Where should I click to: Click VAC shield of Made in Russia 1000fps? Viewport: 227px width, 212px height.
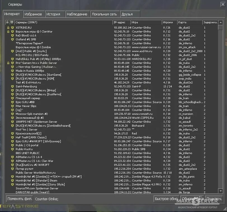point(12,71)
